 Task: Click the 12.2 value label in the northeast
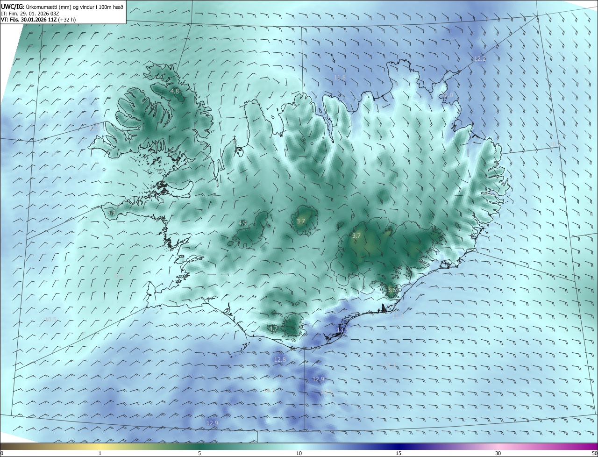(480, 59)
